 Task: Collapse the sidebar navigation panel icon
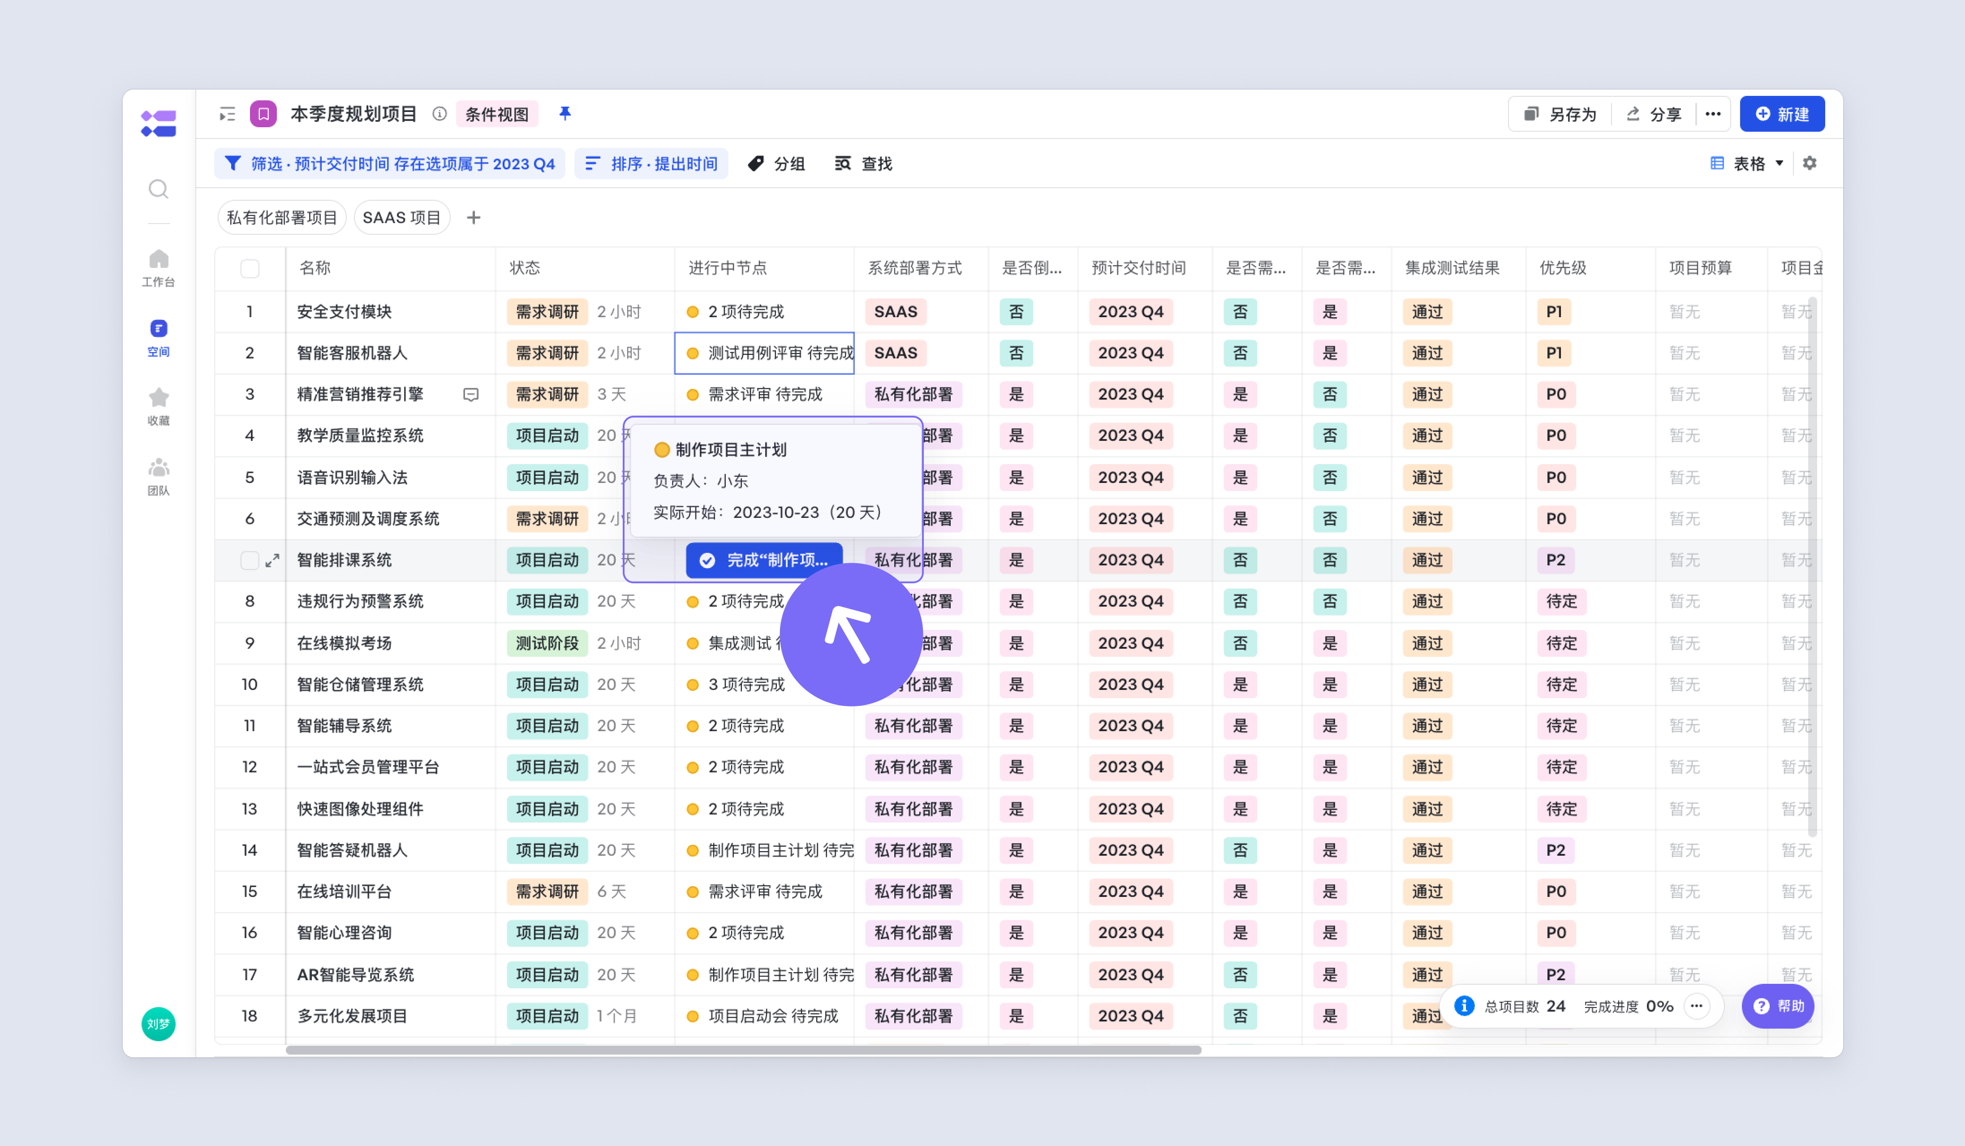(227, 115)
